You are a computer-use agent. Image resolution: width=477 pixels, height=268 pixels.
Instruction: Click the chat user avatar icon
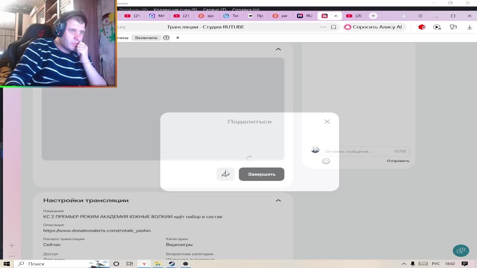coord(315,150)
